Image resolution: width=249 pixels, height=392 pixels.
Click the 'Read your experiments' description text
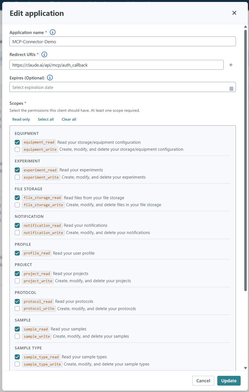[x=81, y=170]
